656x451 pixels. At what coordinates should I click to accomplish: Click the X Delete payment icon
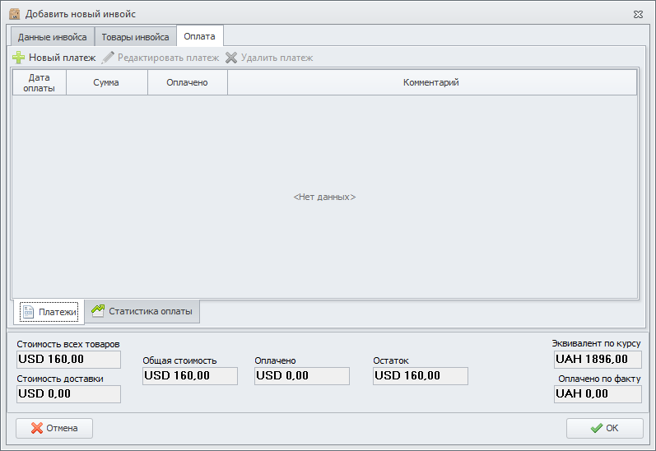(231, 58)
